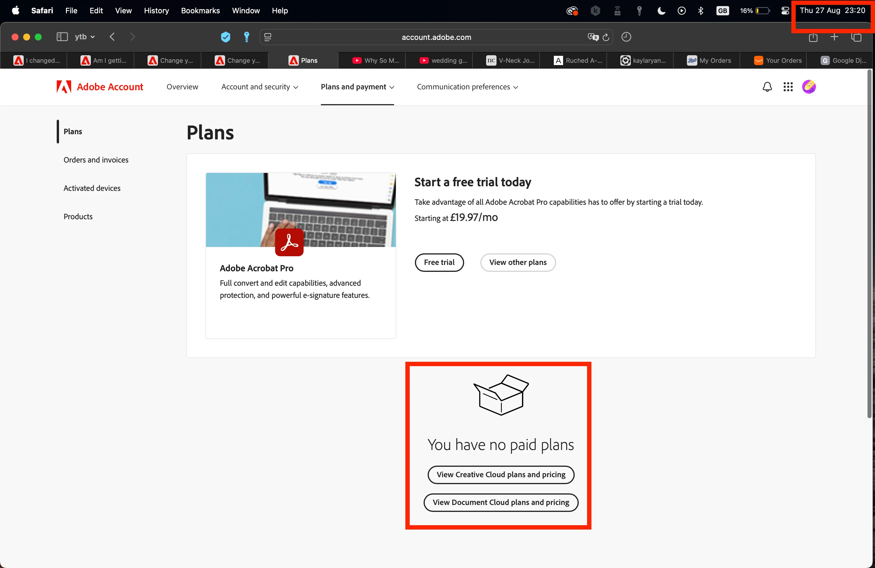Open Control Centre in menu bar
875x568 pixels.
(785, 11)
